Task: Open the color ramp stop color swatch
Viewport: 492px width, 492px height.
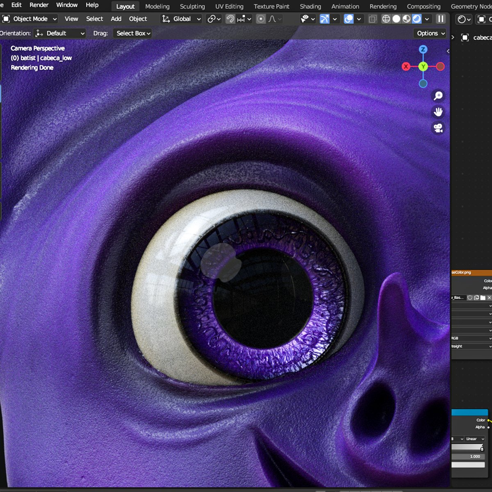Action: (468, 465)
